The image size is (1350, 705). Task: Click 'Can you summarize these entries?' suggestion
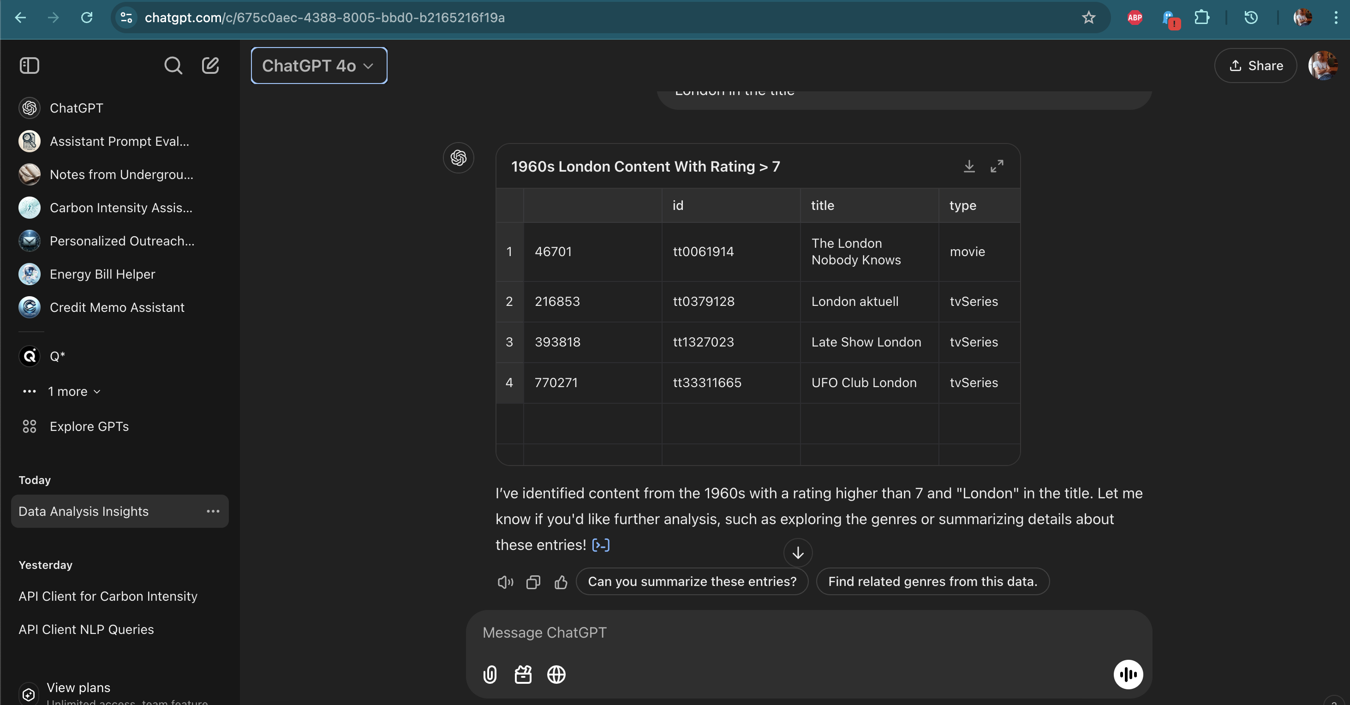click(x=692, y=581)
